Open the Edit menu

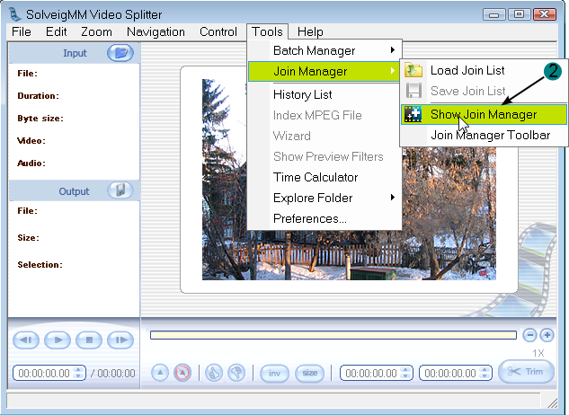pyautogui.click(x=57, y=32)
